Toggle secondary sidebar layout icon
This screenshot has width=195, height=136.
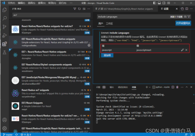pos(164,3)
